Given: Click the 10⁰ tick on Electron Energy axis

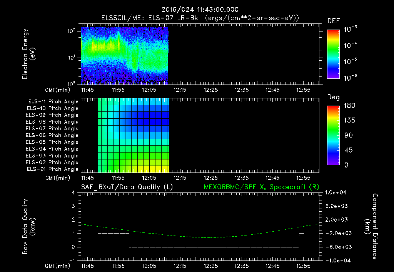Looking at the screenshot, I should click(71, 83).
